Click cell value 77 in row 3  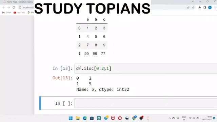coord(103,54)
